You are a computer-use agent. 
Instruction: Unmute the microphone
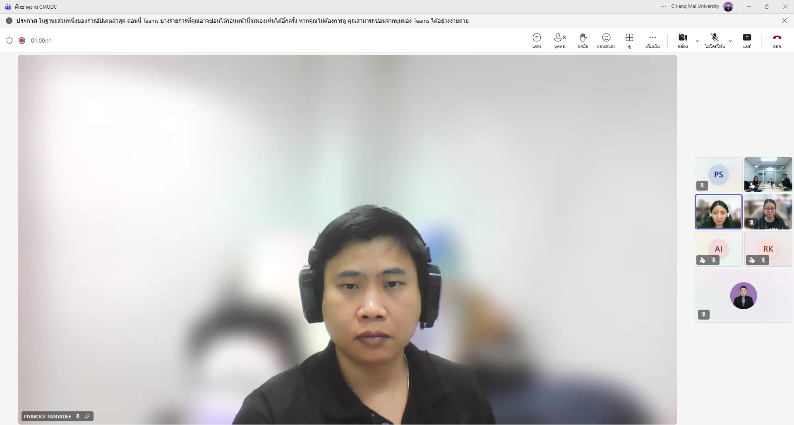[x=715, y=40]
